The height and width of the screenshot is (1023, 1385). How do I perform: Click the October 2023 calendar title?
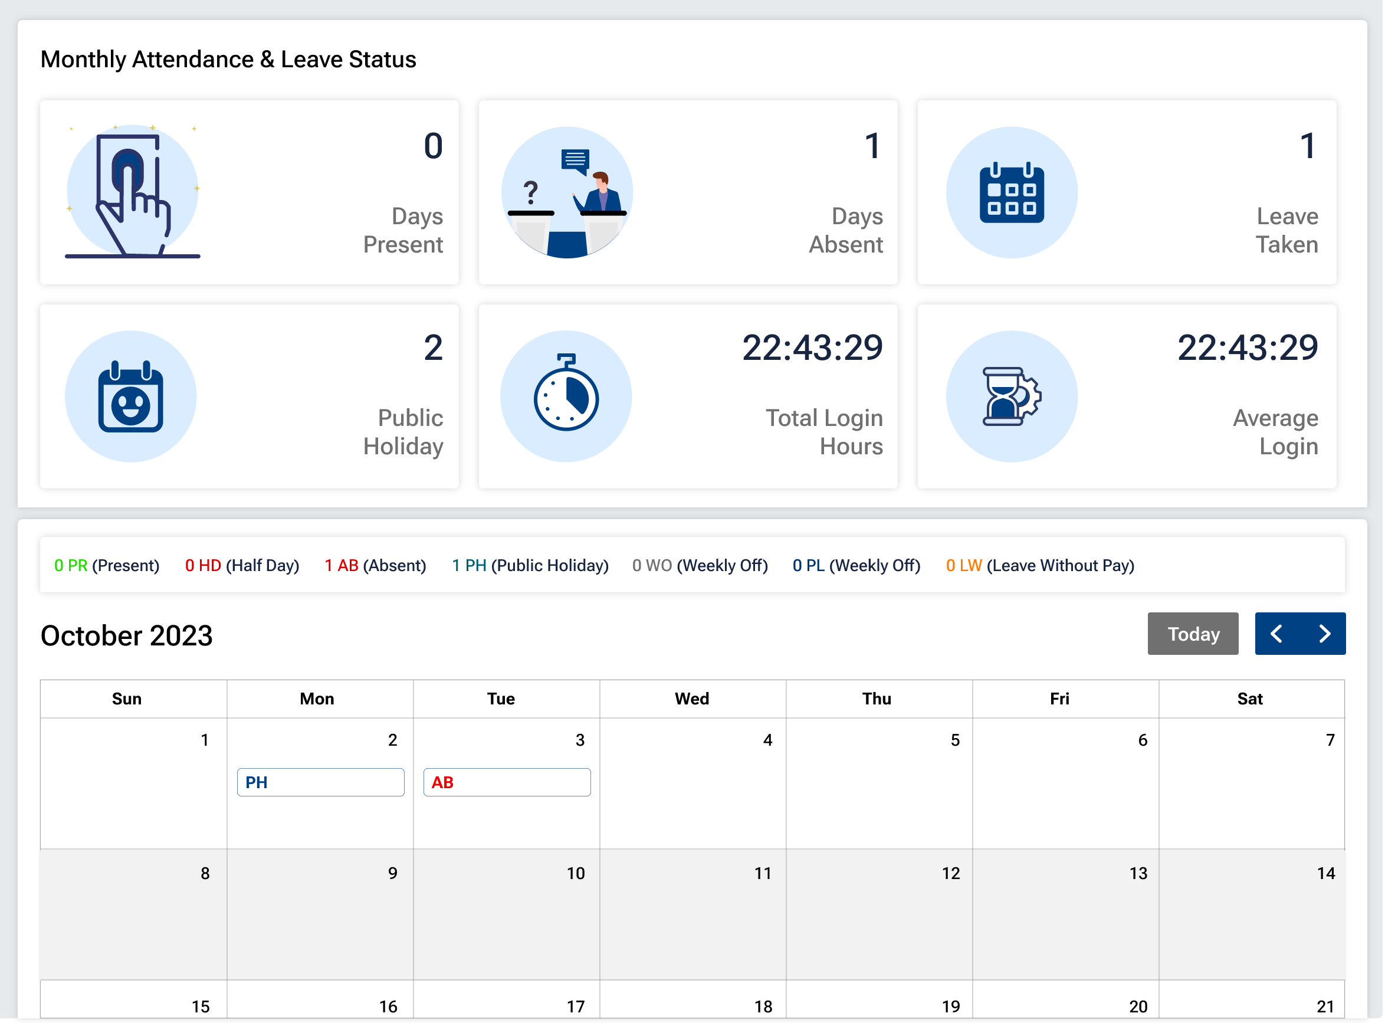(x=127, y=637)
